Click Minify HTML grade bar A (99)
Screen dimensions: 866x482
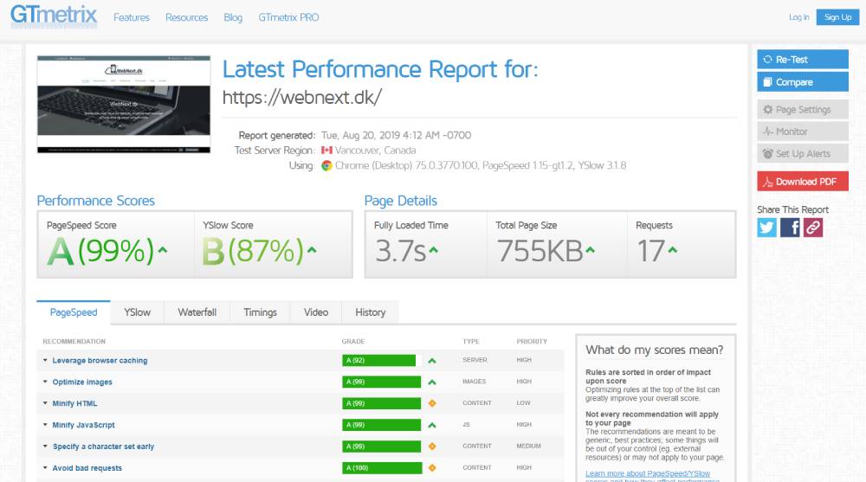tap(382, 403)
